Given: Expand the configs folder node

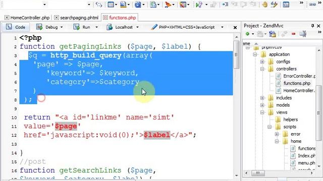Looking at the screenshot, I should 262,61.
